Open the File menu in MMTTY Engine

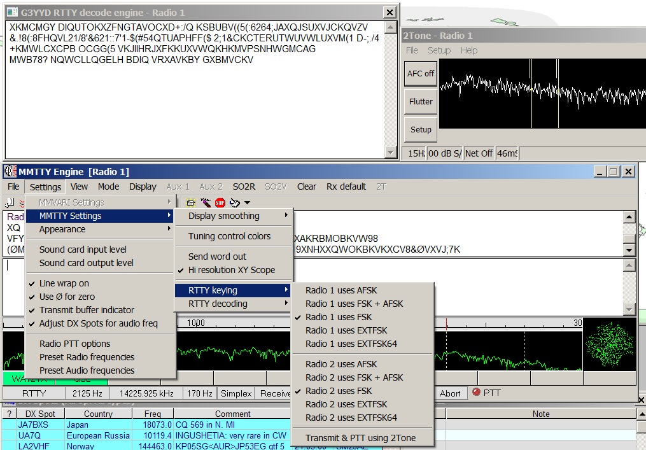click(13, 186)
